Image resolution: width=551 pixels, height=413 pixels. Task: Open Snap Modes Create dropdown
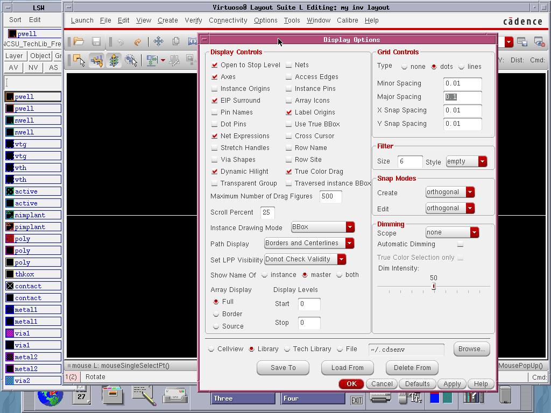tap(450, 192)
